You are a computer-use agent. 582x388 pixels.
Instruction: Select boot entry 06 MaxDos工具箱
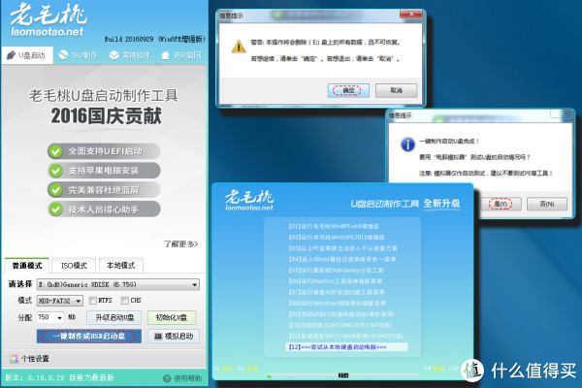pyautogui.click(x=336, y=281)
